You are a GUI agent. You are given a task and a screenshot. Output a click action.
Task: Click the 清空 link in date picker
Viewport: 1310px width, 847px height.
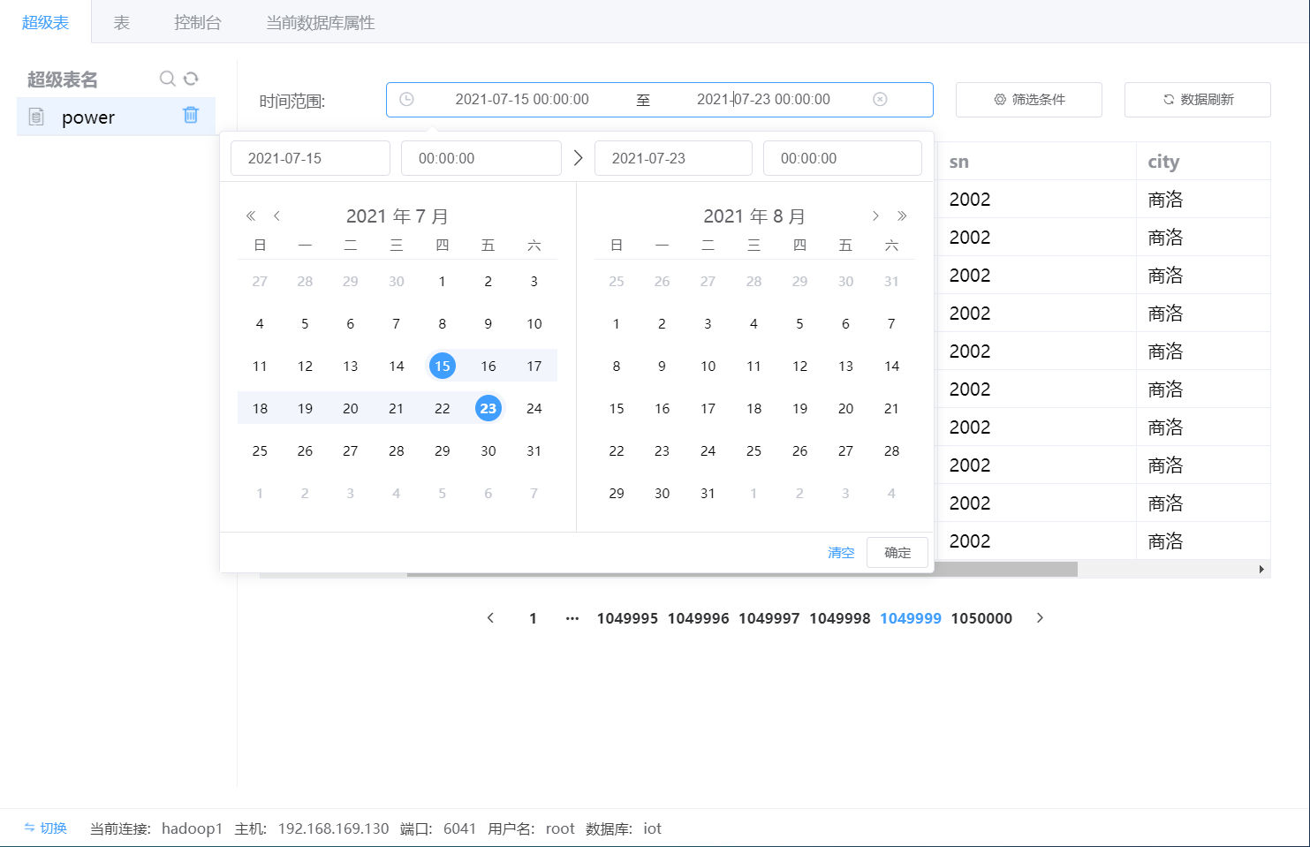841,553
